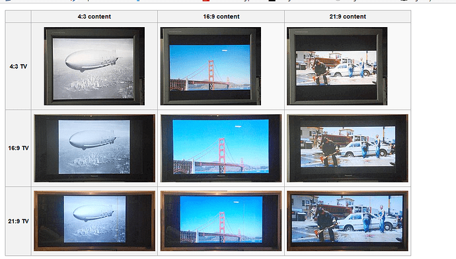
Task: Open blimp image on 21:9 TV
Action: click(95, 221)
